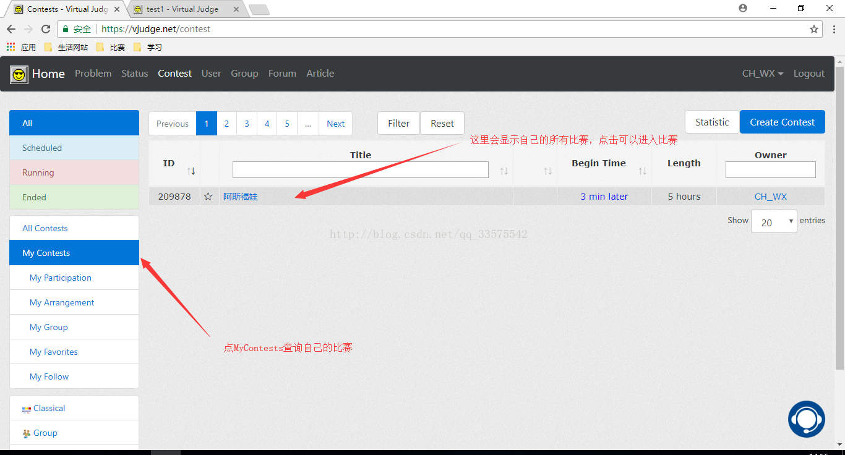Open the Group nav menu
Screen dimensions: 845x455
point(244,74)
